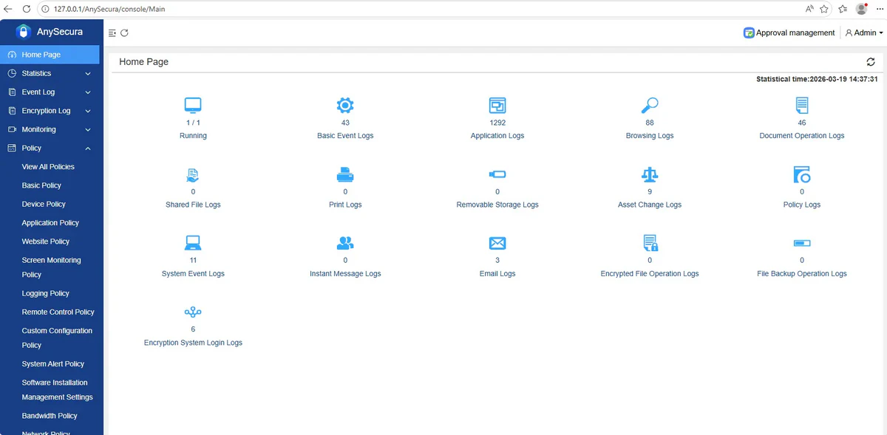Select Home Page in sidebar
887x435 pixels.
pyautogui.click(x=50, y=55)
